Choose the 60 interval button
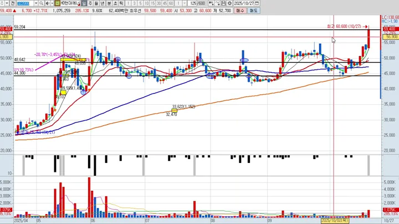Screen dimensions: 399x224 171,3
